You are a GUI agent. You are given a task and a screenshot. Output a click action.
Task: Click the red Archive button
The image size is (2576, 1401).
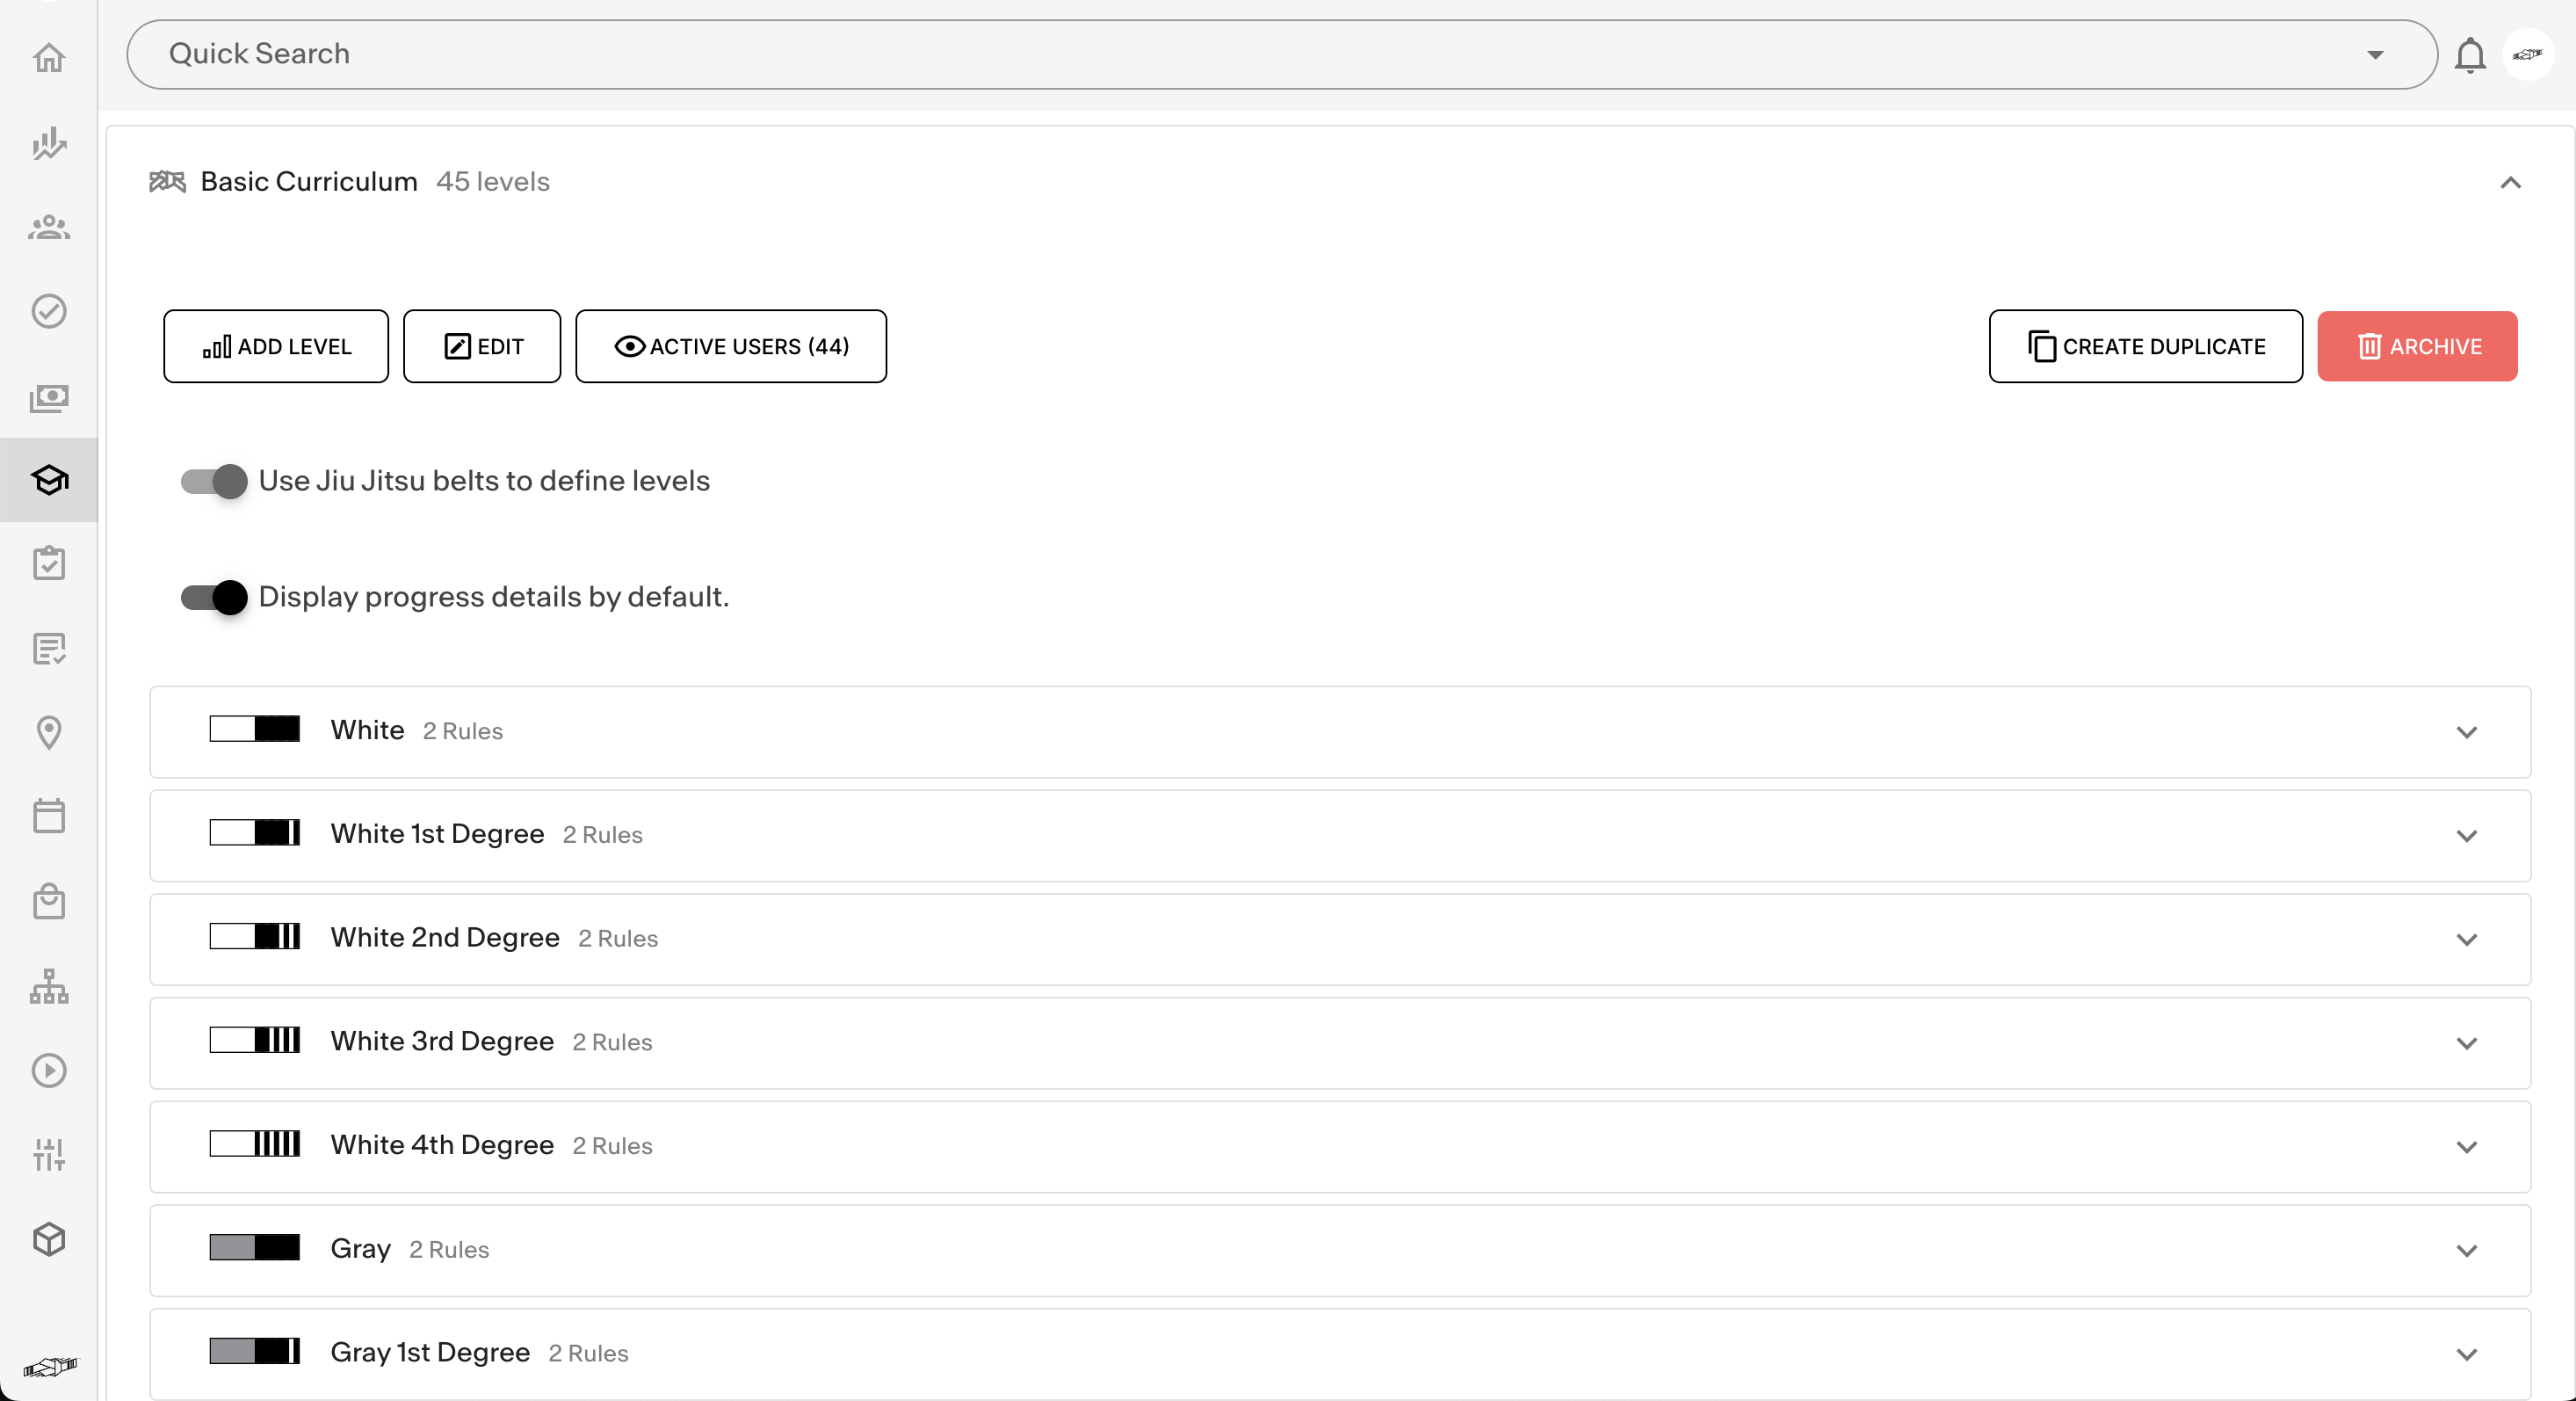pos(2416,346)
